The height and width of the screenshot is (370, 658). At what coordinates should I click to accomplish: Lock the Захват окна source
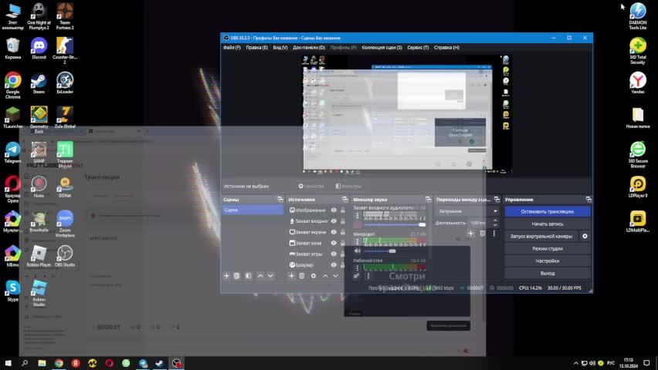point(343,243)
